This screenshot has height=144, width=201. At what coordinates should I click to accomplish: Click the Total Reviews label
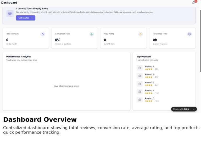tap(13, 34)
